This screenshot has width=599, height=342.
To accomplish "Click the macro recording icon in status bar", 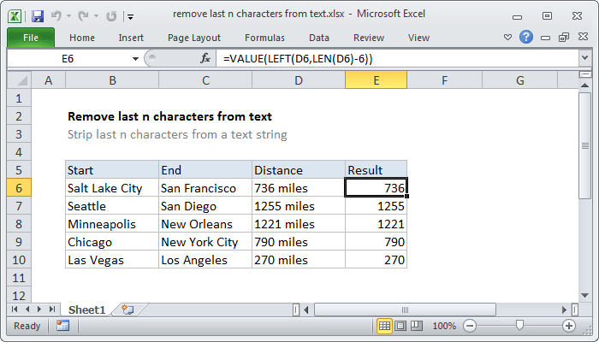I will click(x=62, y=326).
